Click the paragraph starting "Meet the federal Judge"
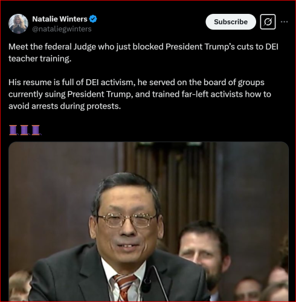This screenshot has width=296, height=302. pyautogui.click(x=143, y=53)
